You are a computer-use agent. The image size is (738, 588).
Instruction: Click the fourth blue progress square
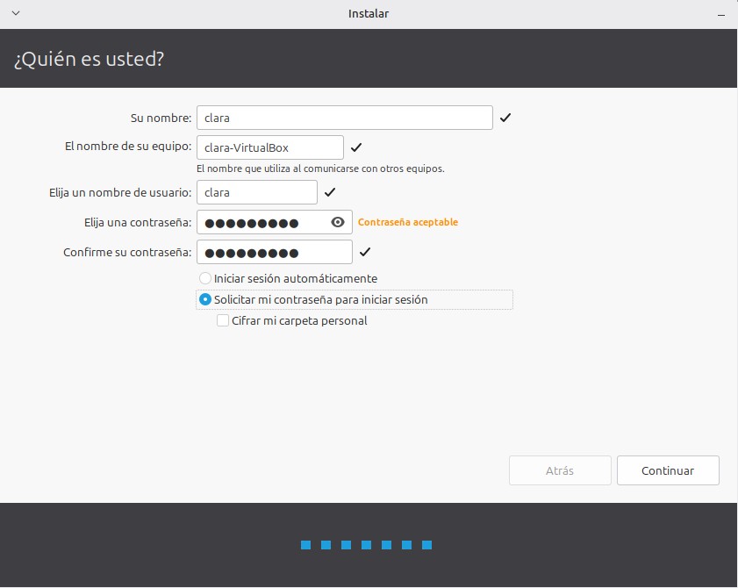coord(366,545)
